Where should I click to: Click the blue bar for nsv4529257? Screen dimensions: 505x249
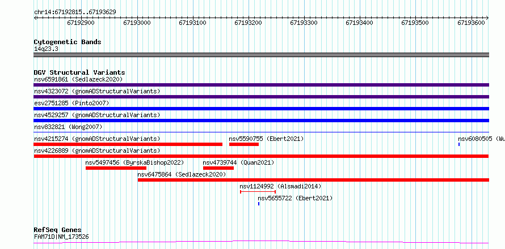[x=261, y=121]
